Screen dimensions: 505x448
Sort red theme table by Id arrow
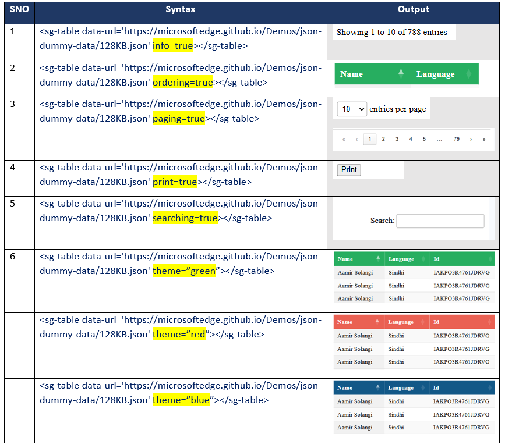click(x=490, y=322)
